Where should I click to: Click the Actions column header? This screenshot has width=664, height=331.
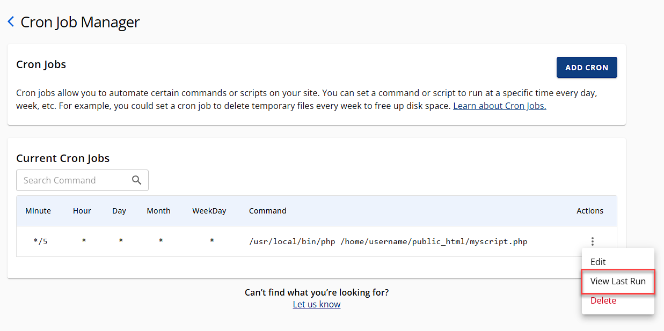tap(589, 211)
